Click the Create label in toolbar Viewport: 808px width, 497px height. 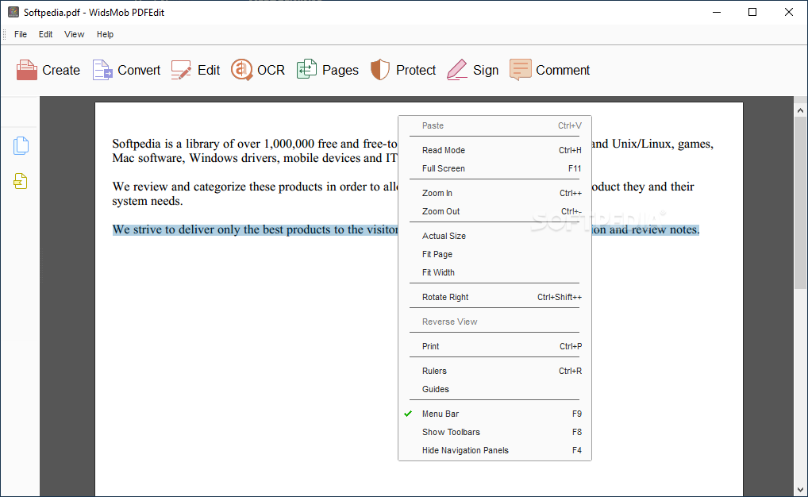tap(61, 70)
